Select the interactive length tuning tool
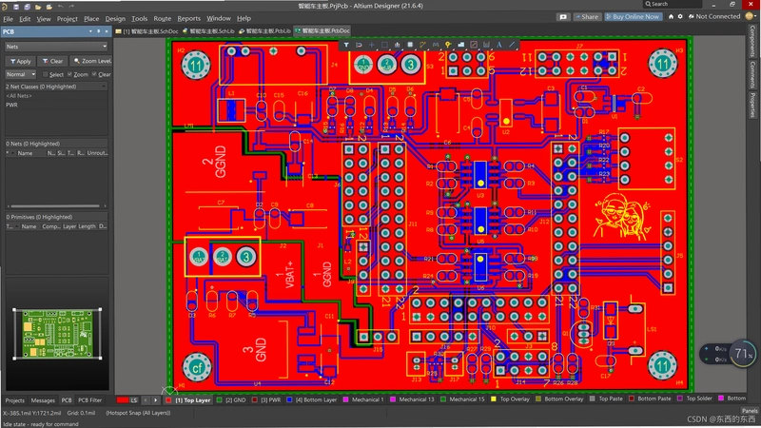Screen dimensions: 761x428 436,45
